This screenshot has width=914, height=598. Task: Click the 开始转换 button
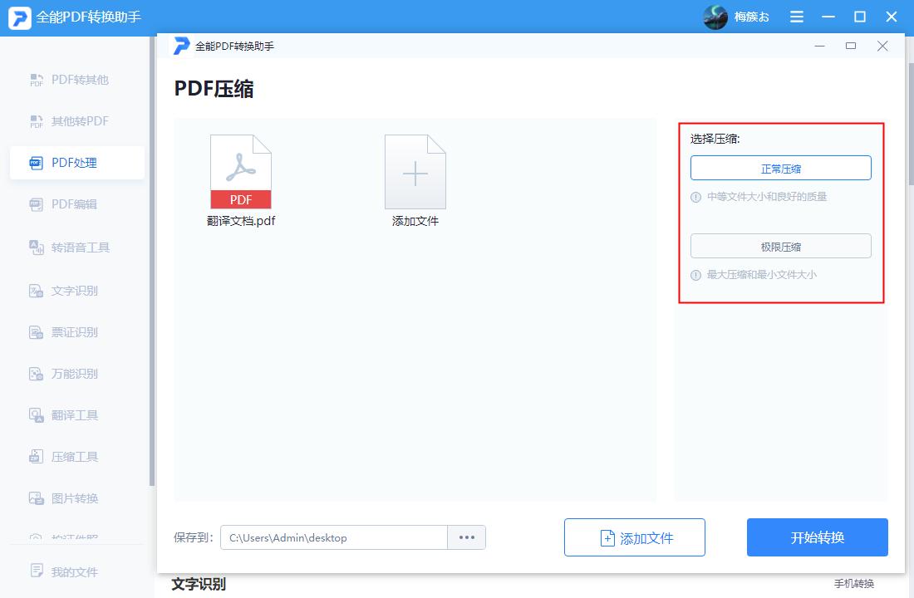coord(817,537)
